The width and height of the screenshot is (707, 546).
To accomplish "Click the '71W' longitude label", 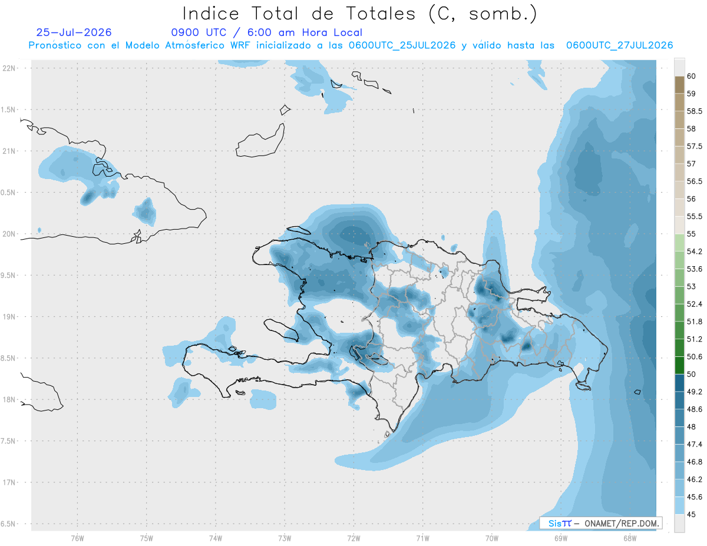I will [422, 538].
